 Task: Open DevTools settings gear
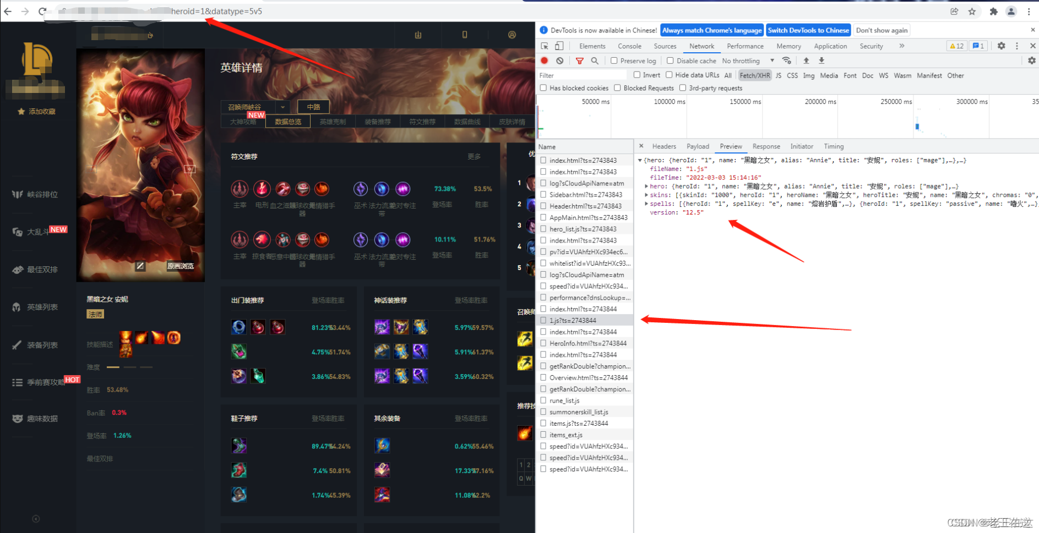pos(1001,46)
